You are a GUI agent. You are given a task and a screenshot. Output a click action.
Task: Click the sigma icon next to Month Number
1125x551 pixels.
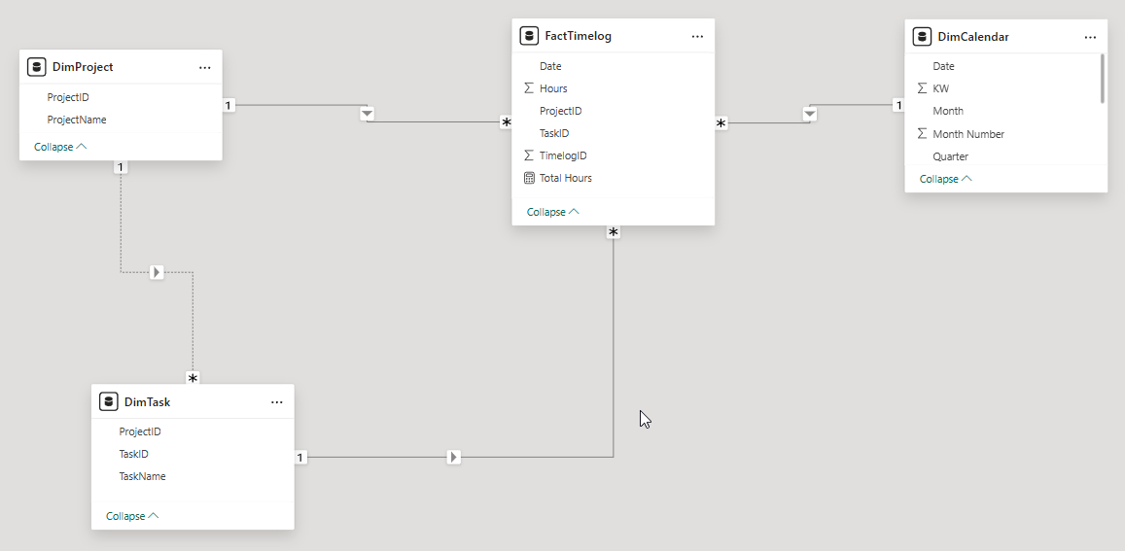coord(922,133)
